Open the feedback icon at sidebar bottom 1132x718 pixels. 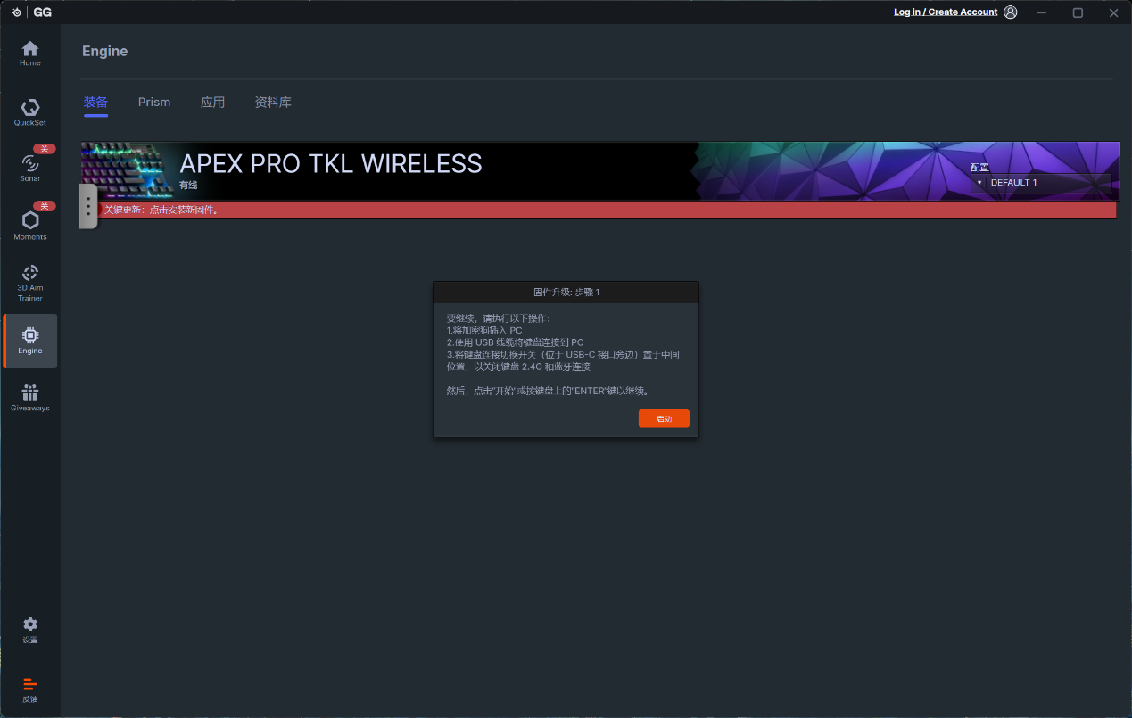coord(30,689)
